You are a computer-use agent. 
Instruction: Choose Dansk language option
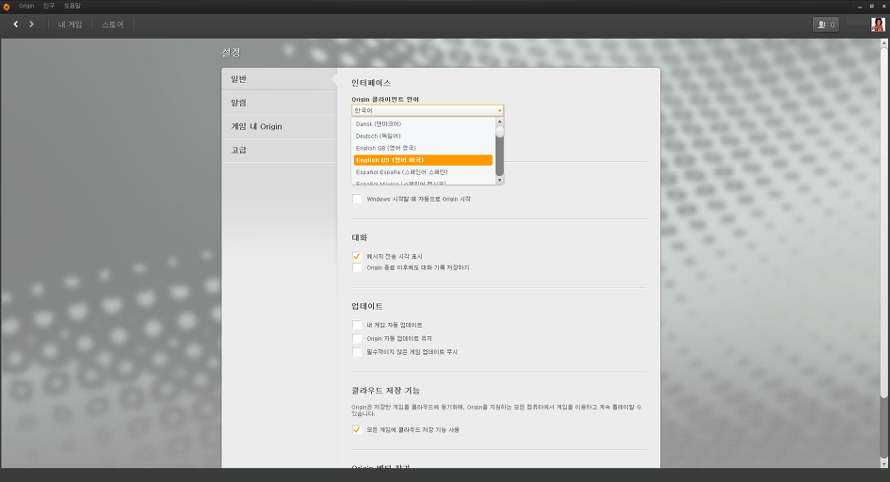(423, 123)
